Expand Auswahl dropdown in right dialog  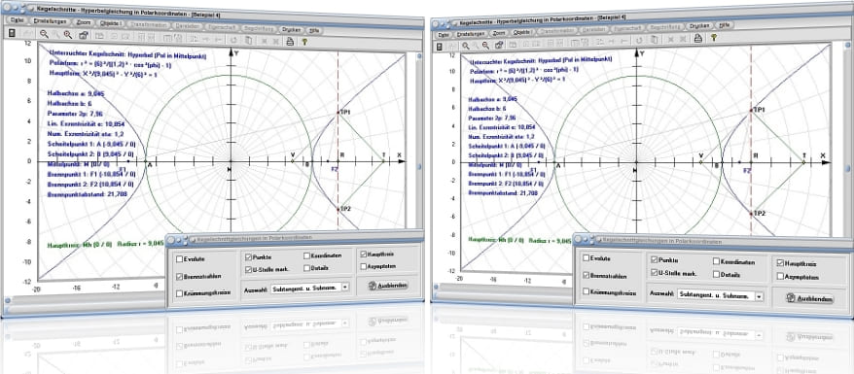pyautogui.click(x=760, y=296)
